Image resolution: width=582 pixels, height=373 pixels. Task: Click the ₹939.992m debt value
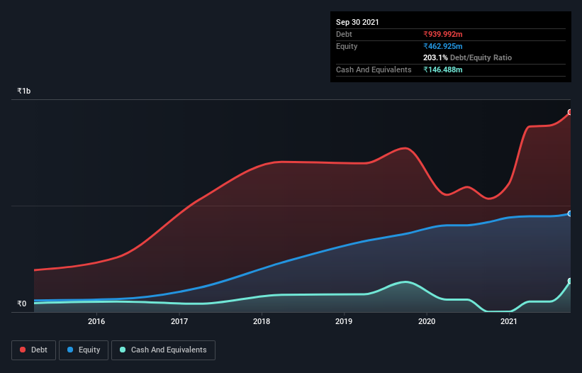pyautogui.click(x=443, y=34)
